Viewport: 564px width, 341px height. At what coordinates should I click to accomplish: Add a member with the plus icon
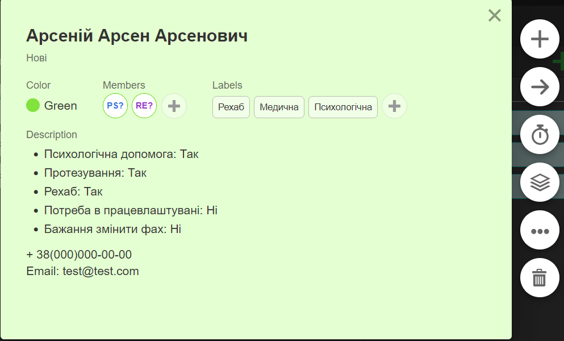point(174,106)
